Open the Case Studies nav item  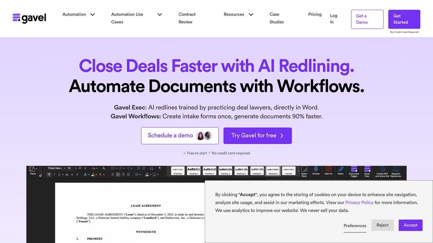[277, 18]
